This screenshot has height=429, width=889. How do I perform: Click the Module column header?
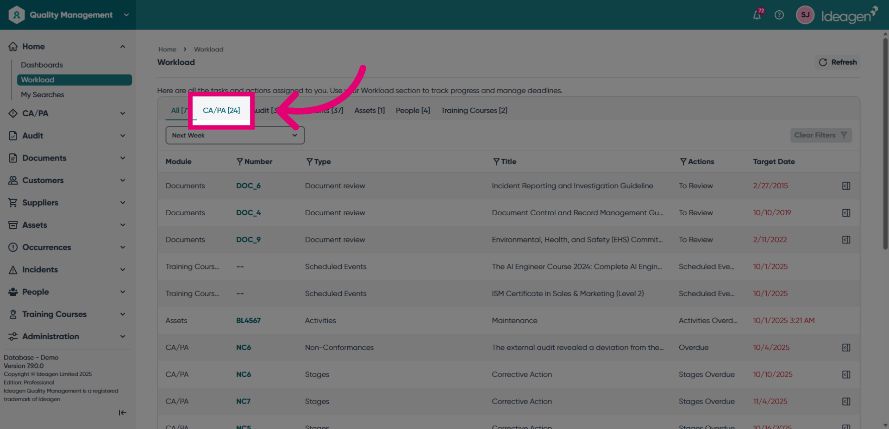click(178, 162)
